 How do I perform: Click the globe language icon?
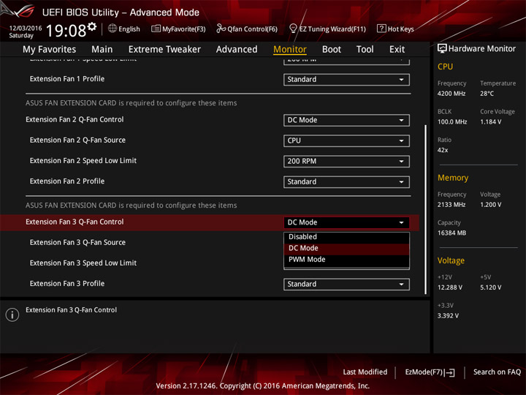[113, 29]
